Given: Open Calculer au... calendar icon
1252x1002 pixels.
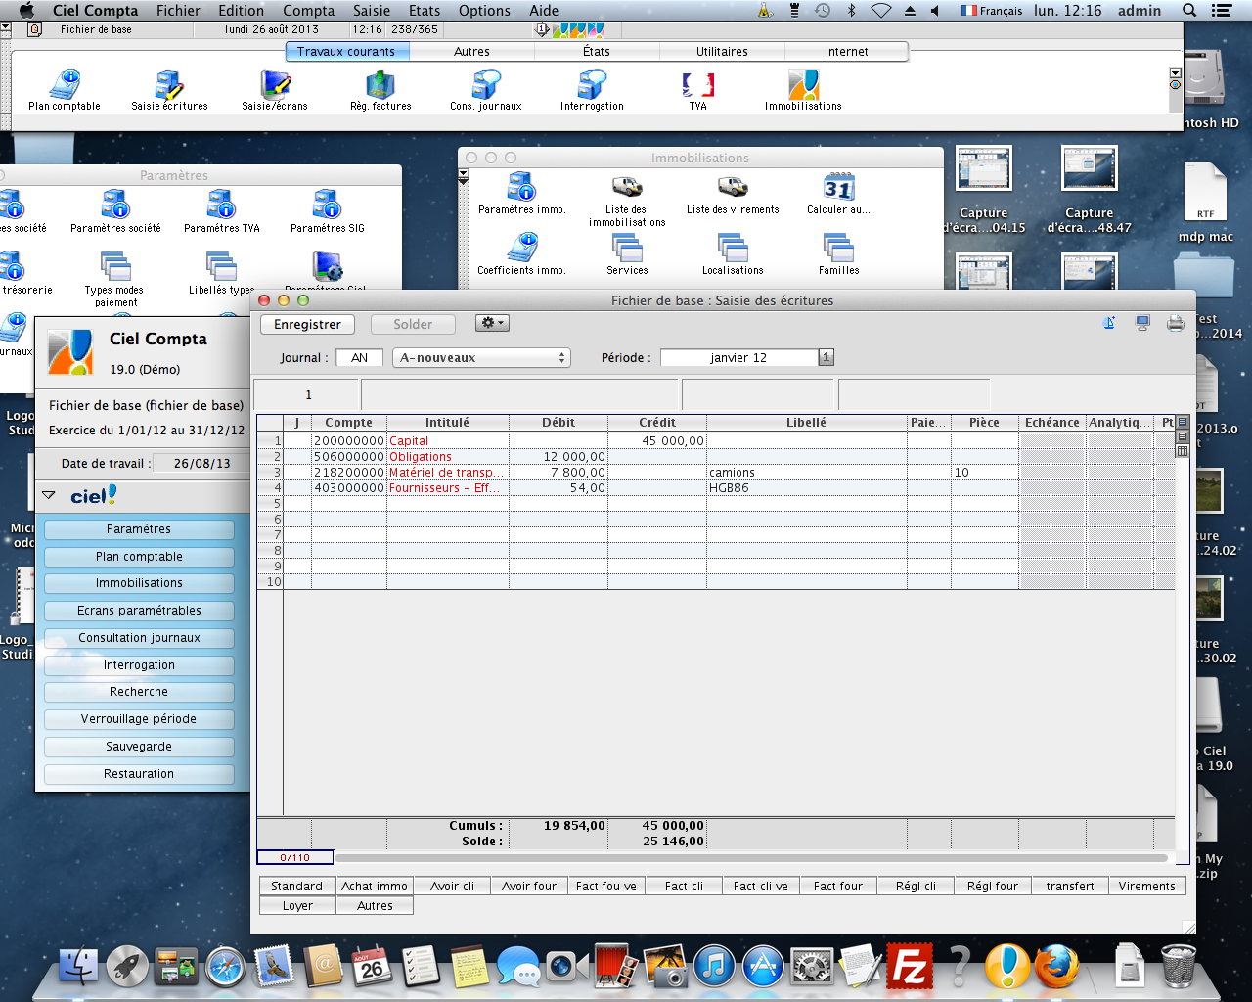Looking at the screenshot, I should 838,187.
